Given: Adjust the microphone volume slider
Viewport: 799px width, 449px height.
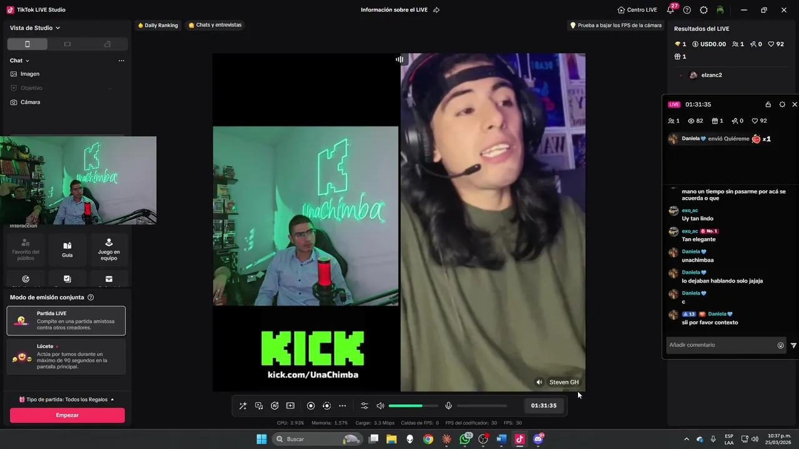Looking at the screenshot, I should click(x=482, y=406).
